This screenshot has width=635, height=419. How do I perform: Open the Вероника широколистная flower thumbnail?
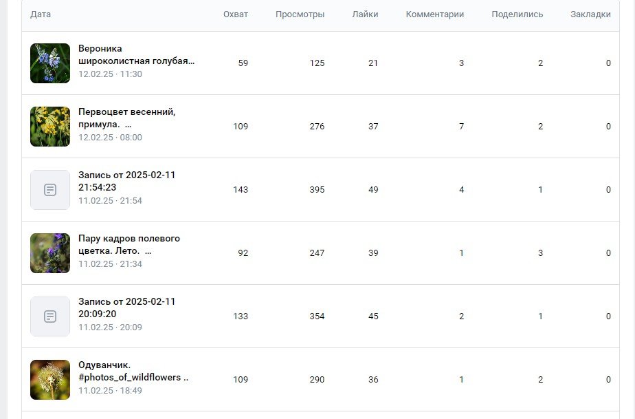pyautogui.click(x=50, y=63)
